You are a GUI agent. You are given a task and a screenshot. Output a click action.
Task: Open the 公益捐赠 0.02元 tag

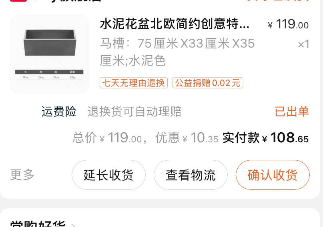tap(208, 83)
